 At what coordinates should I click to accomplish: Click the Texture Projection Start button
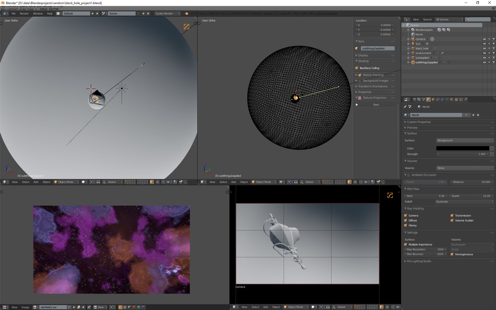coord(376,105)
